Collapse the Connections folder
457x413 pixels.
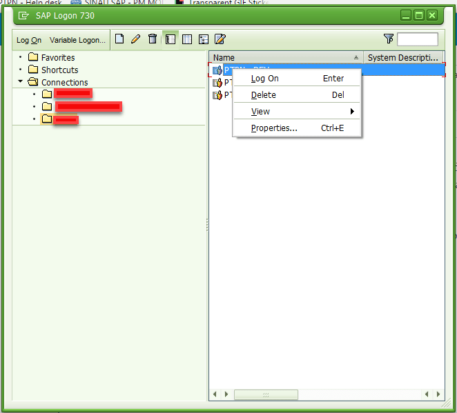pyautogui.click(x=21, y=82)
